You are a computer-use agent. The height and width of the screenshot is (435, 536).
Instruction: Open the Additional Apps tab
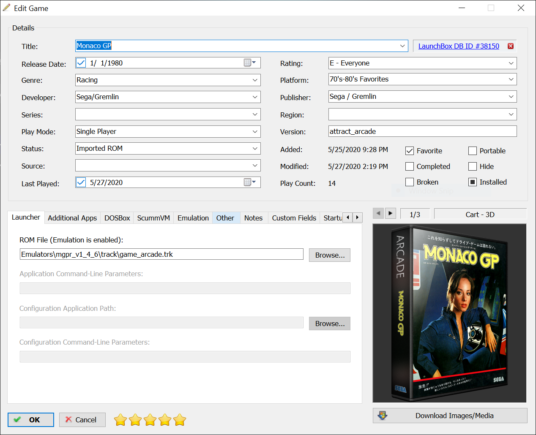click(72, 218)
